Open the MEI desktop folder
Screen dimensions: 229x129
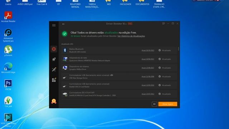(109, 3)
